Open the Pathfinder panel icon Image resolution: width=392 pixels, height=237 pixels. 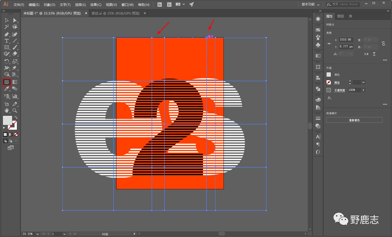318,89
